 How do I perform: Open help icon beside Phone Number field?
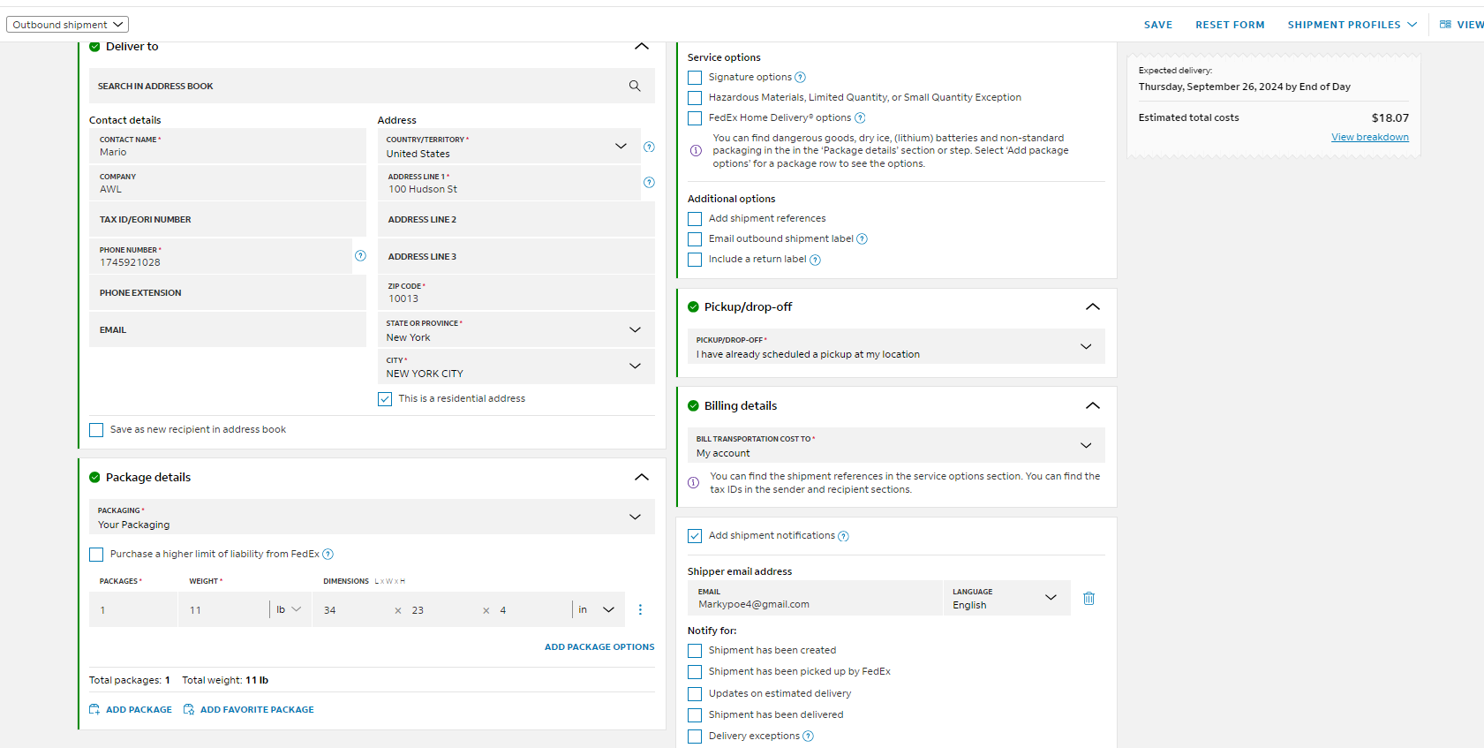click(360, 255)
